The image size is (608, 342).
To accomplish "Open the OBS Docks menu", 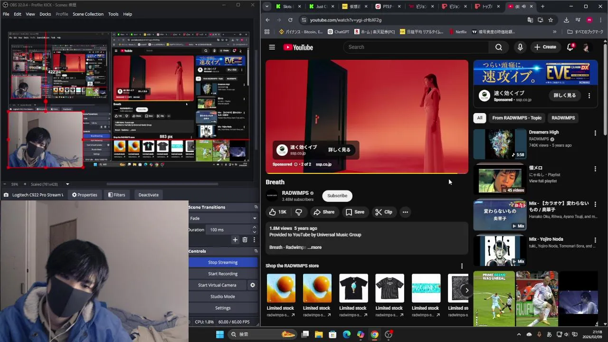I will pyautogui.click(x=45, y=14).
